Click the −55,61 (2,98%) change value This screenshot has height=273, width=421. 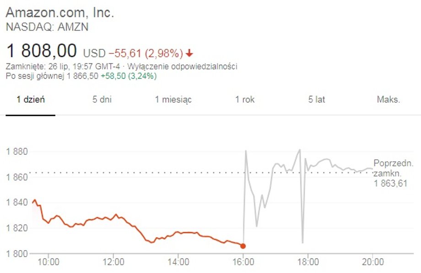[x=146, y=53]
